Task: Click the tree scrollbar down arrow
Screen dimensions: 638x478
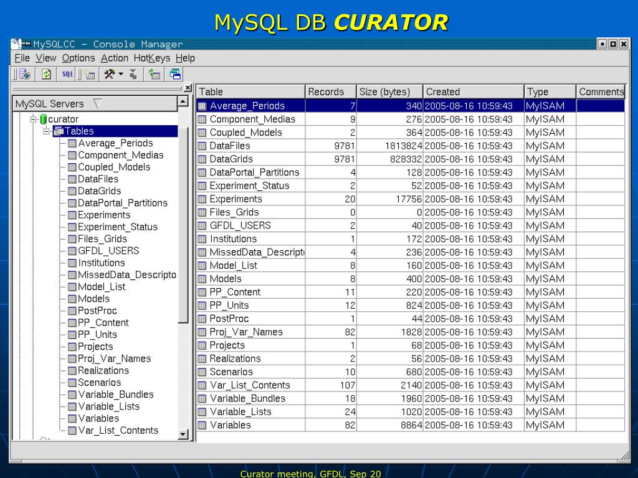Action: click(183, 434)
